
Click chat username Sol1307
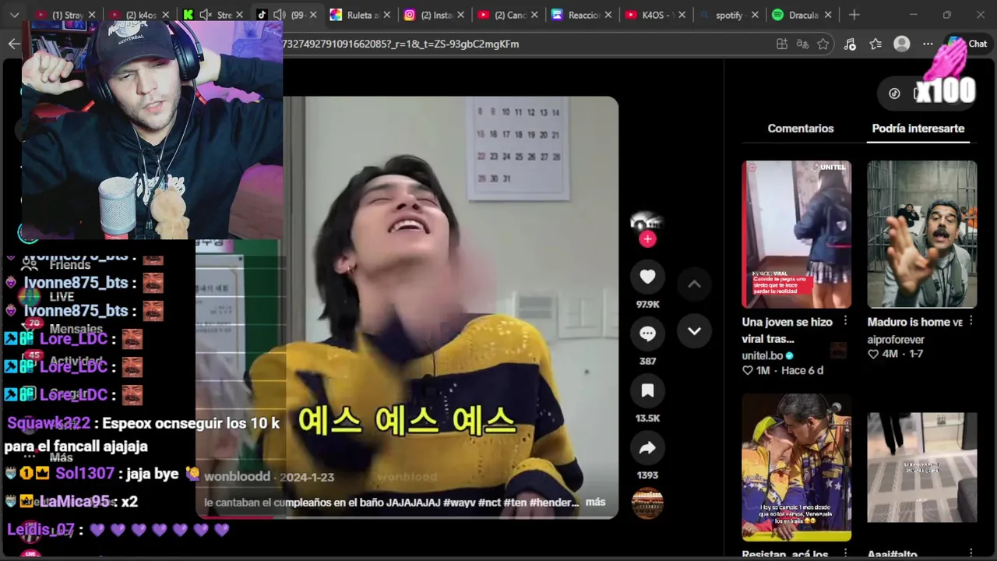(84, 474)
